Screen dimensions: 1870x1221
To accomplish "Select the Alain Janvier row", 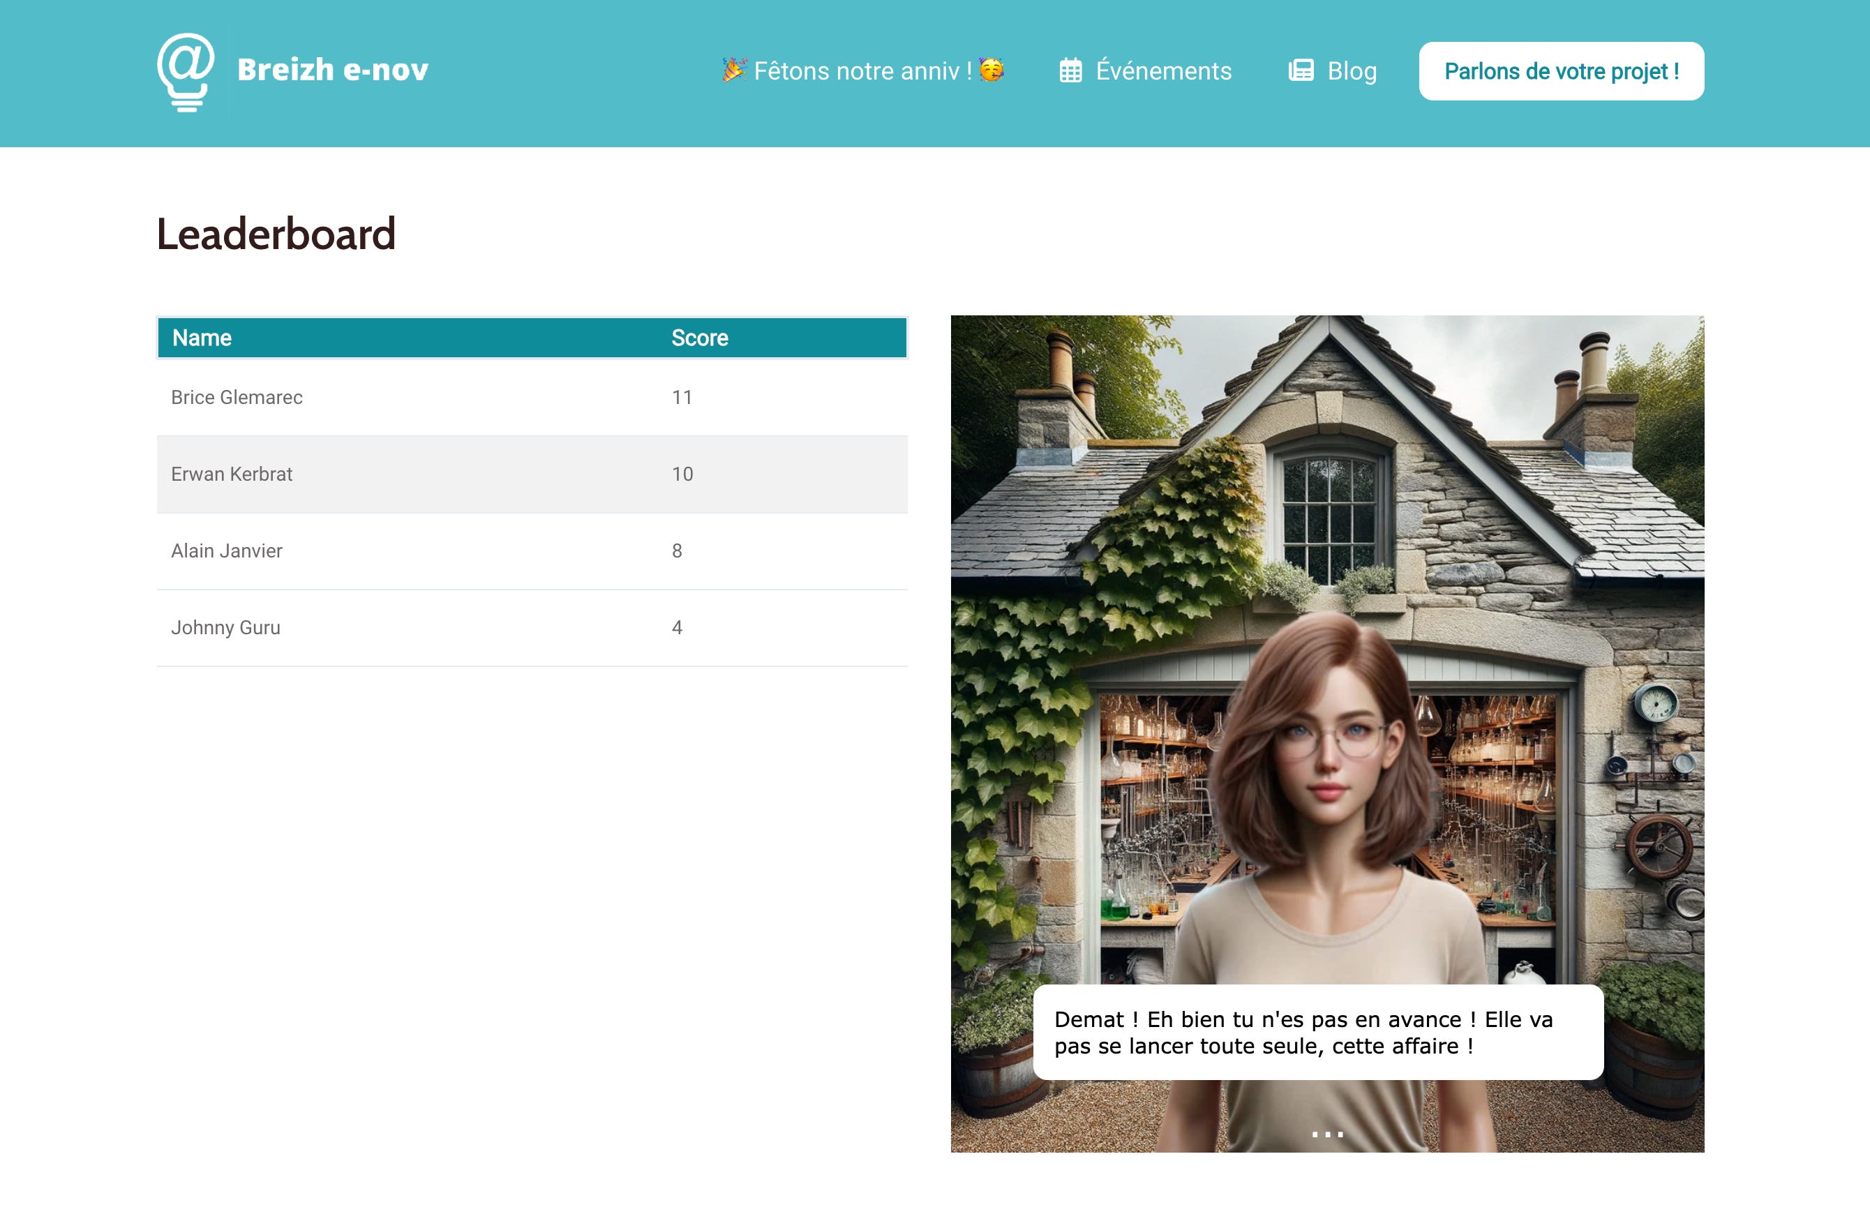I will click(531, 550).
